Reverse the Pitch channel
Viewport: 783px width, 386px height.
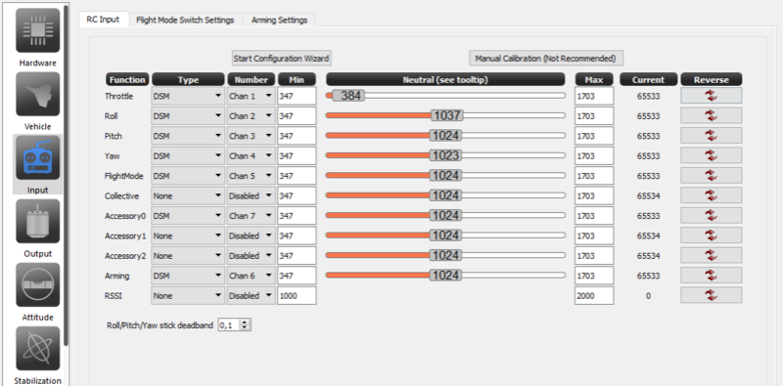click(712, 136)
